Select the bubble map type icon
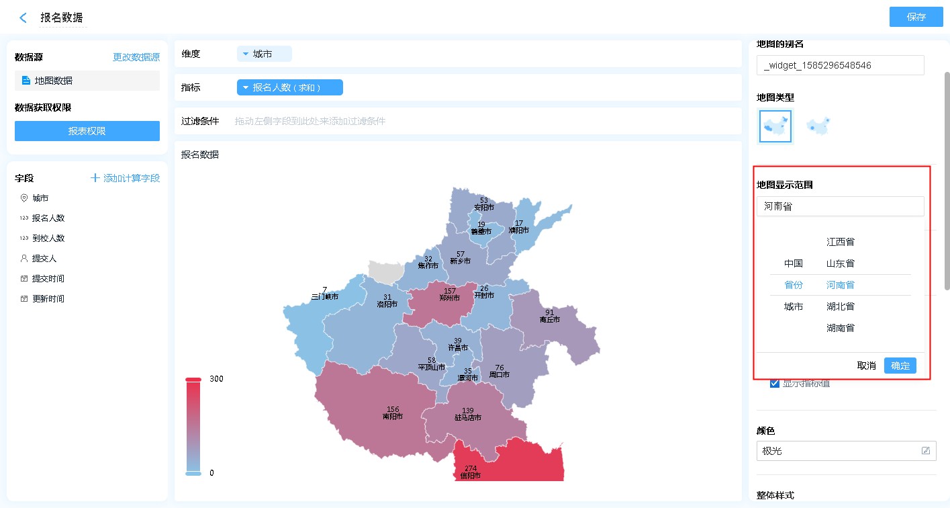Viewport: 950px width, 508px height. (818, 126)
